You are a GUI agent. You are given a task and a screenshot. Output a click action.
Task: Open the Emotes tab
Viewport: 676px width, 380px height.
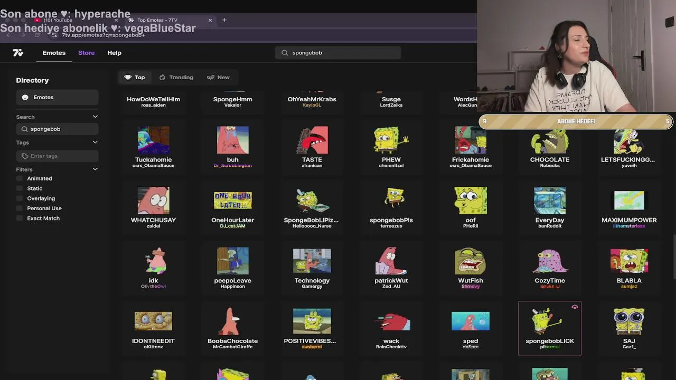coord(54,53)
